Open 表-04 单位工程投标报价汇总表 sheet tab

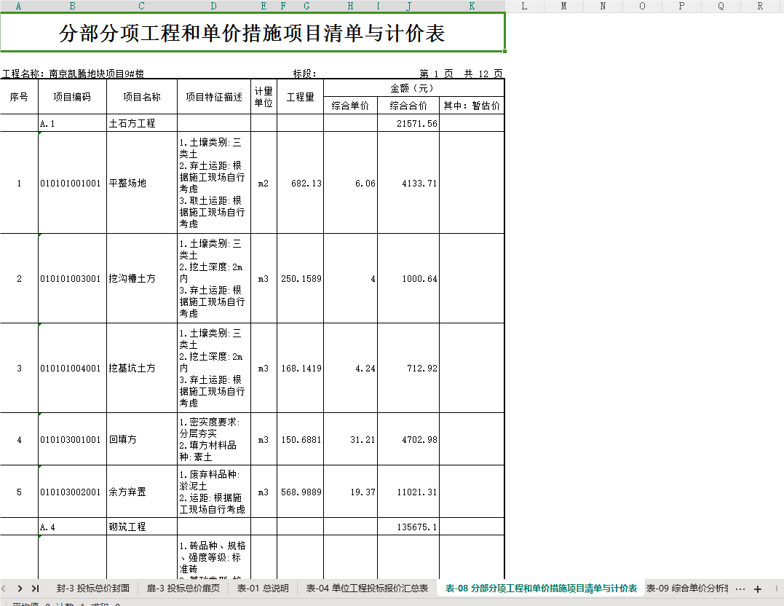(x=367, y=589)
